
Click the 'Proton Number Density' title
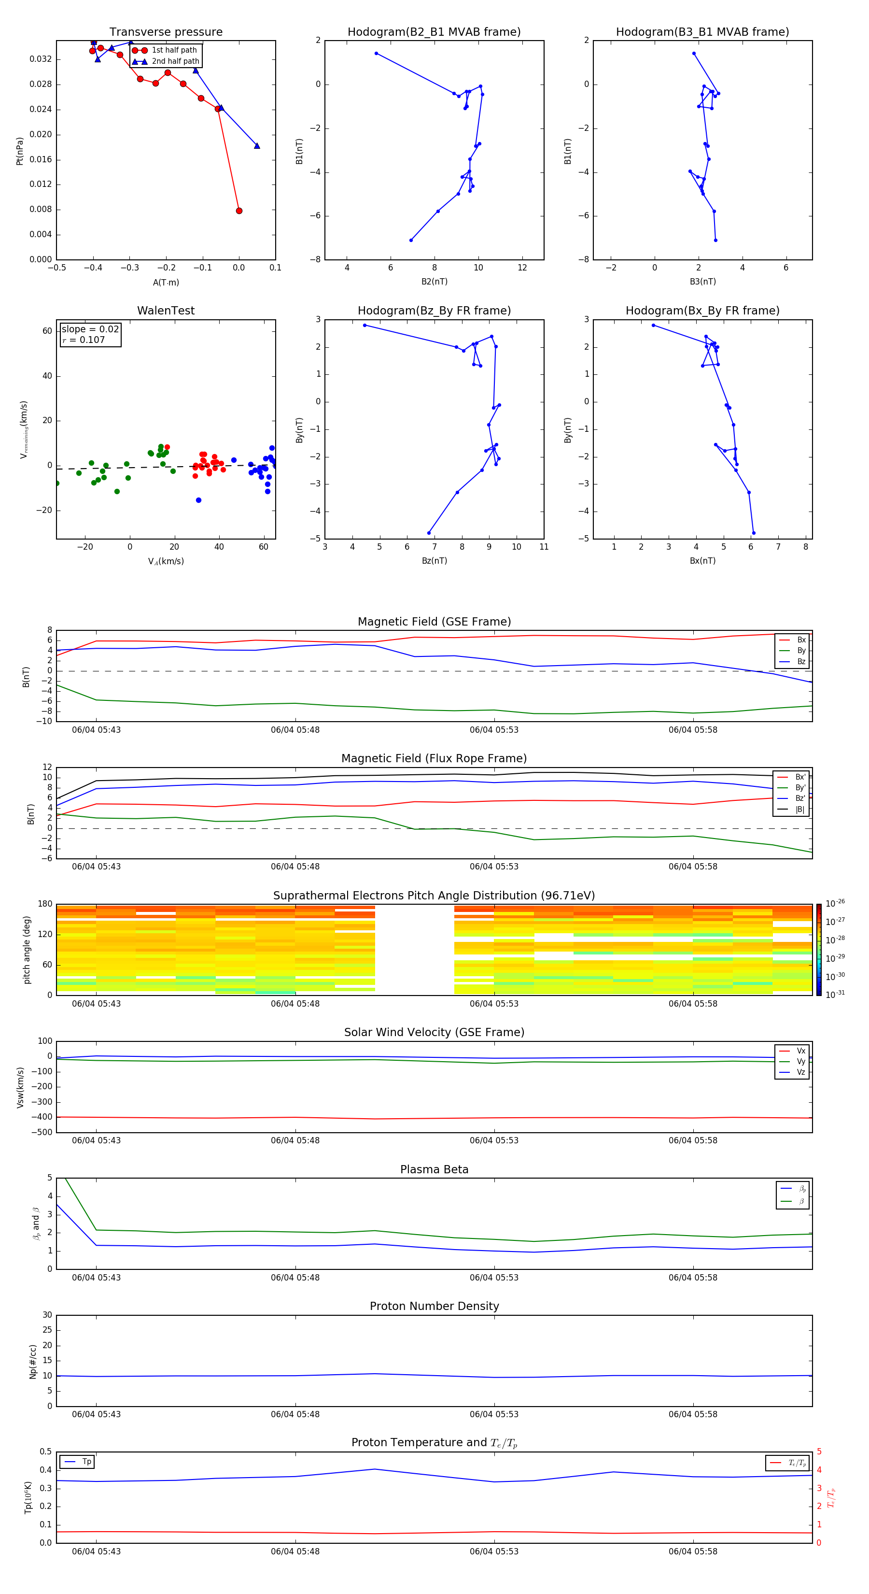[434, 1307]
